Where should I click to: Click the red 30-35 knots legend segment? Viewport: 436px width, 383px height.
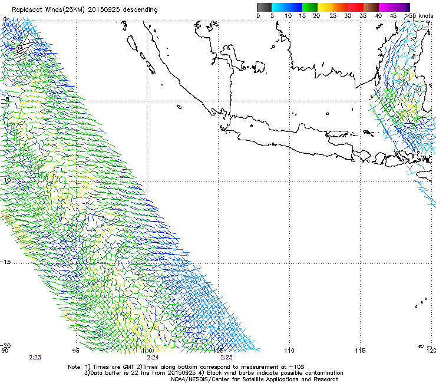[356, 7]
